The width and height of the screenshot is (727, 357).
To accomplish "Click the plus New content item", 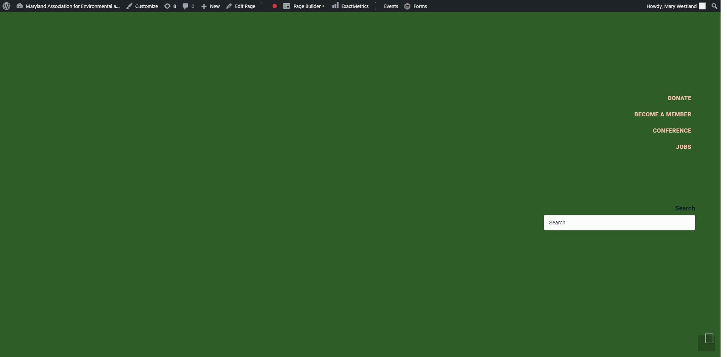I will click(x=211, y=6).
